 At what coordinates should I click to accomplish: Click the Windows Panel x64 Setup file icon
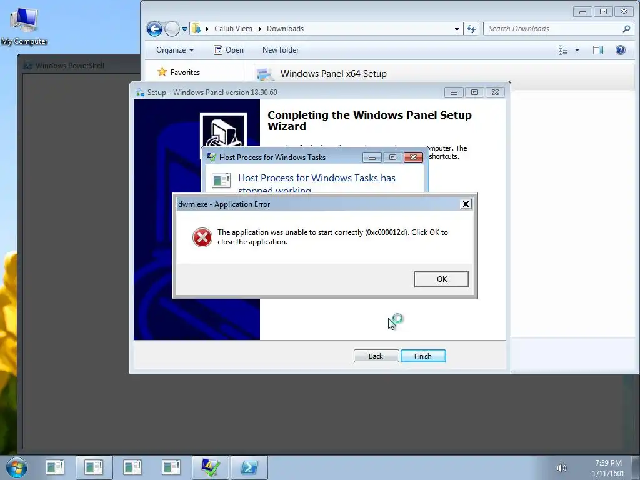coord(264,74)
